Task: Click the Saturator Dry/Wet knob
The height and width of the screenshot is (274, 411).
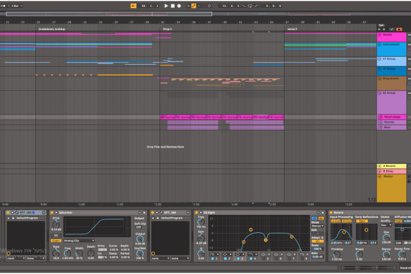Action: 140,253
